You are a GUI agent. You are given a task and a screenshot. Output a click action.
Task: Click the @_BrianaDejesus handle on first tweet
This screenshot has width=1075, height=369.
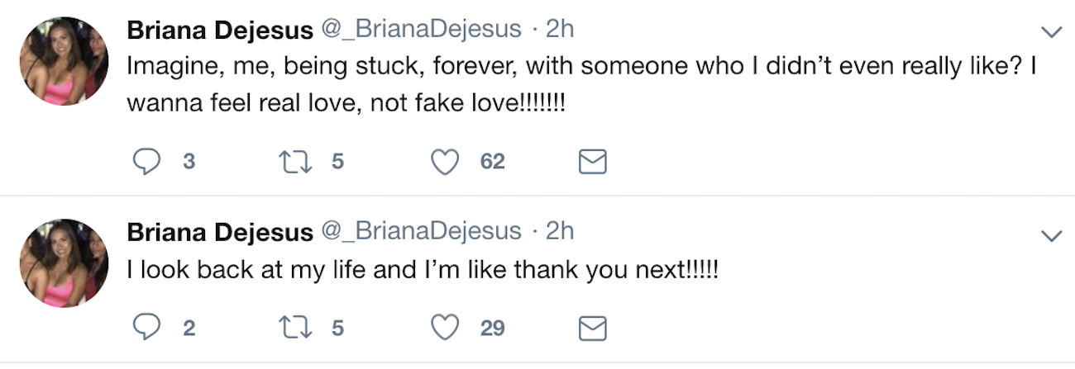click(x=421, y=30)
